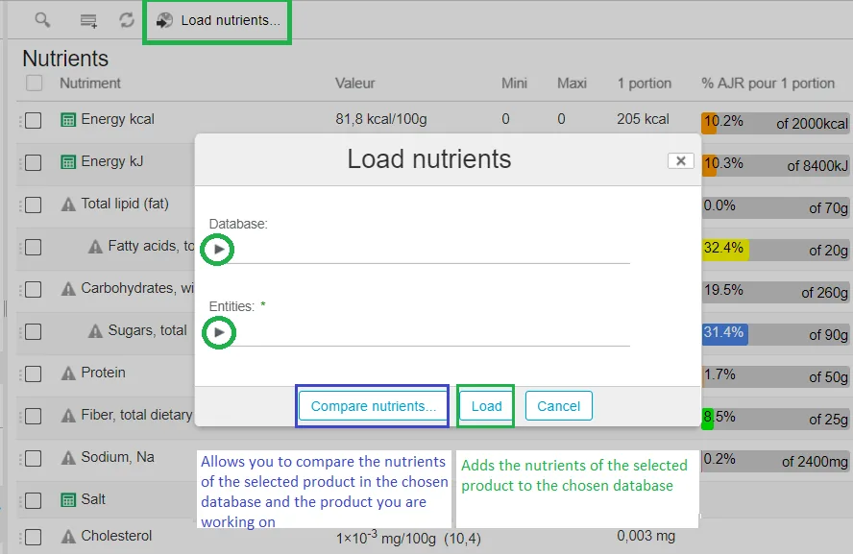Click the 10.3% of 8400kJ progress bar
This screenshot has width=853, height=554.
pyautogui.click(x=775, y=165)
